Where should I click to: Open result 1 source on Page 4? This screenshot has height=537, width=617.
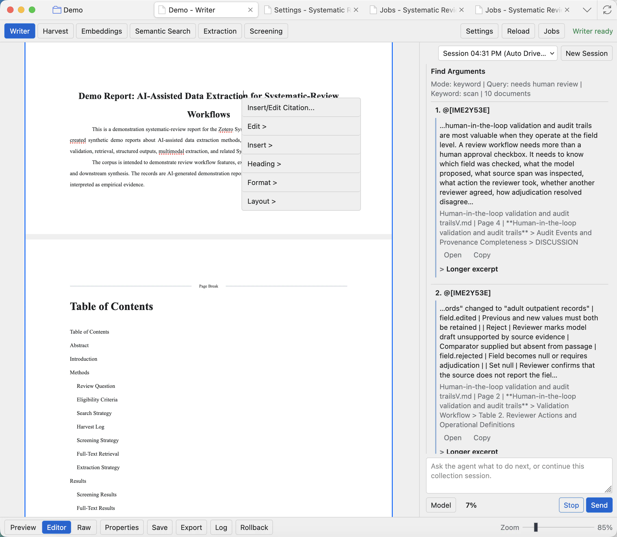click(452, 255)
